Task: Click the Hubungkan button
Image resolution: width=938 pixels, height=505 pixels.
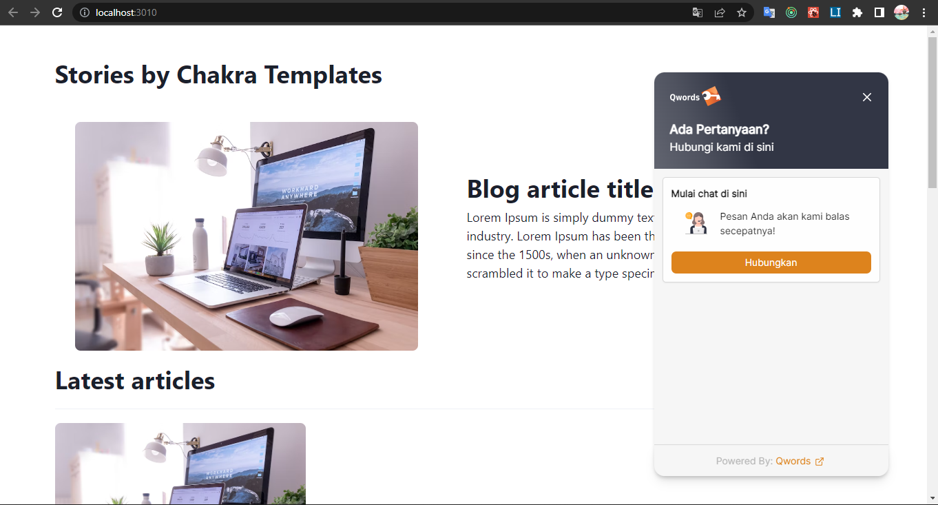Action: (x=771, y=262)
